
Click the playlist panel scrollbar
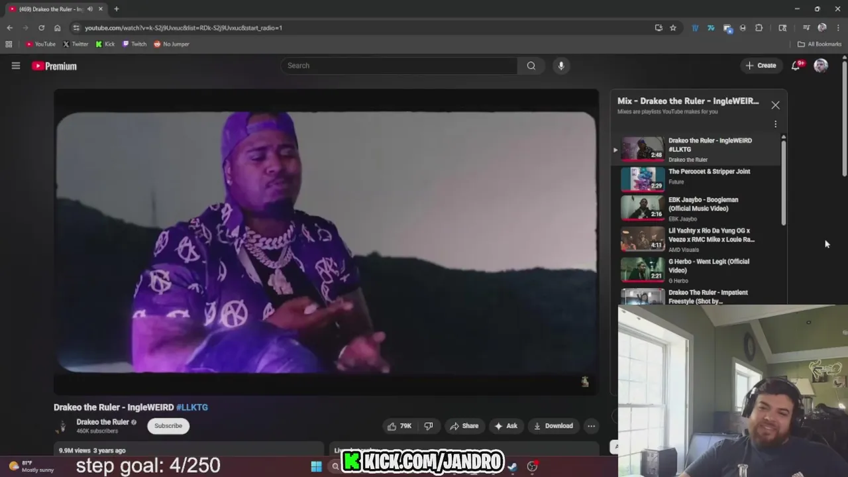pyautogui.click(x=784, y=182)
